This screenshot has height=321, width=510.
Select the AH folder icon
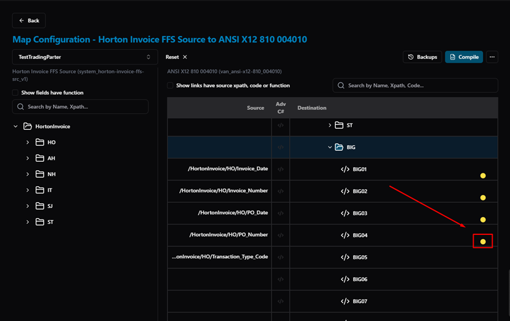click(x=39, y=158)
